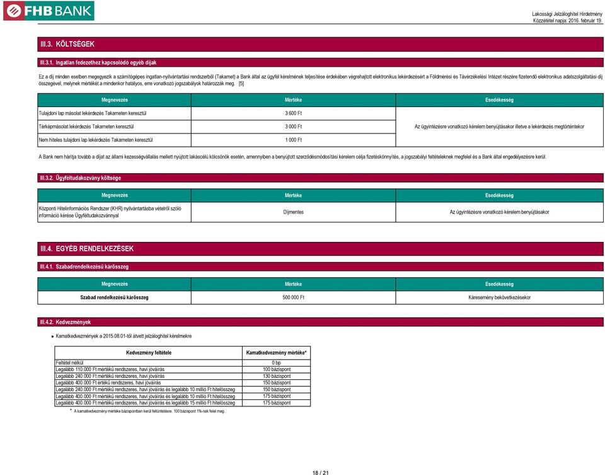Click 'Megnevezés' header in the III.4.1 table

(x=114, y=284)
